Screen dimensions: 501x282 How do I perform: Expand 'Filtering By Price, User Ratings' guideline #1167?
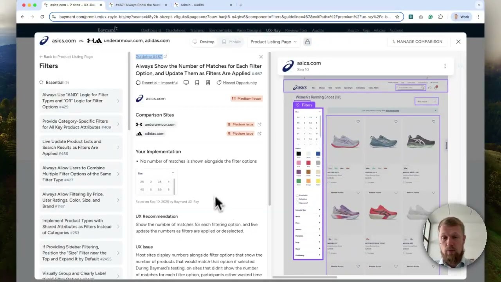[81, 200]
